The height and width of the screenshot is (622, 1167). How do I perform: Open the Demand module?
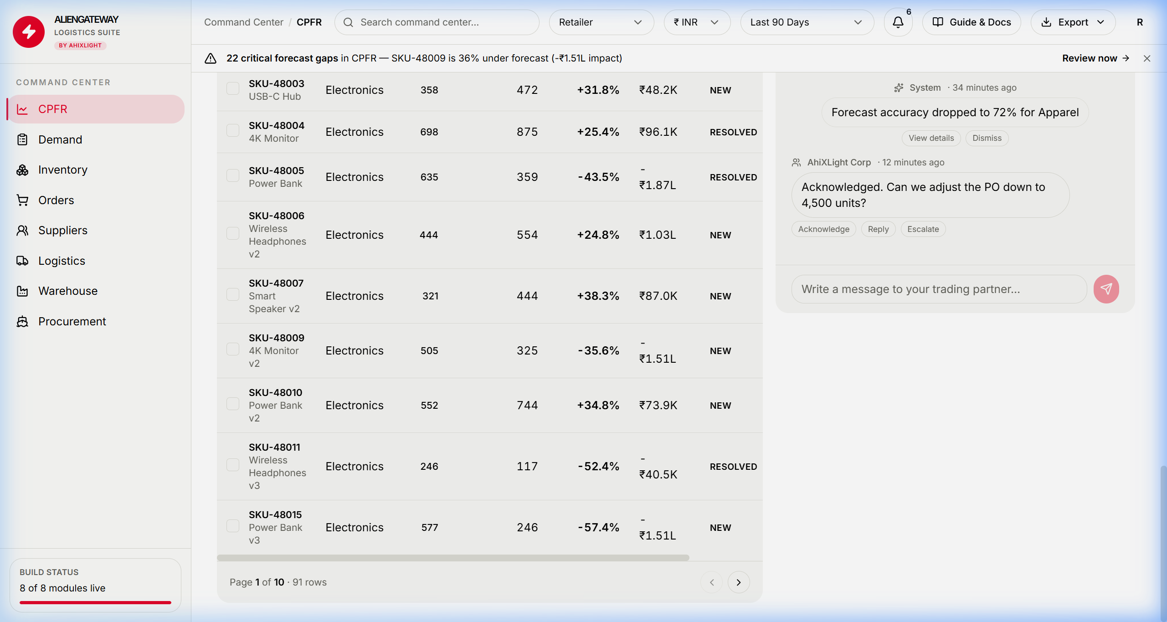[96, 139]
